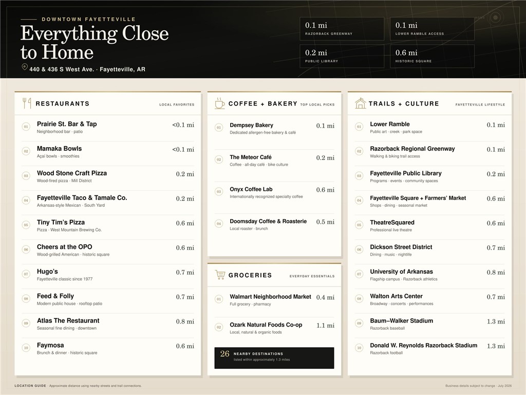Viewport: 526px width, 395px height.
Task: Click the 03 badge beside Onyx Coffee Lab
Action: pos(219,192)
